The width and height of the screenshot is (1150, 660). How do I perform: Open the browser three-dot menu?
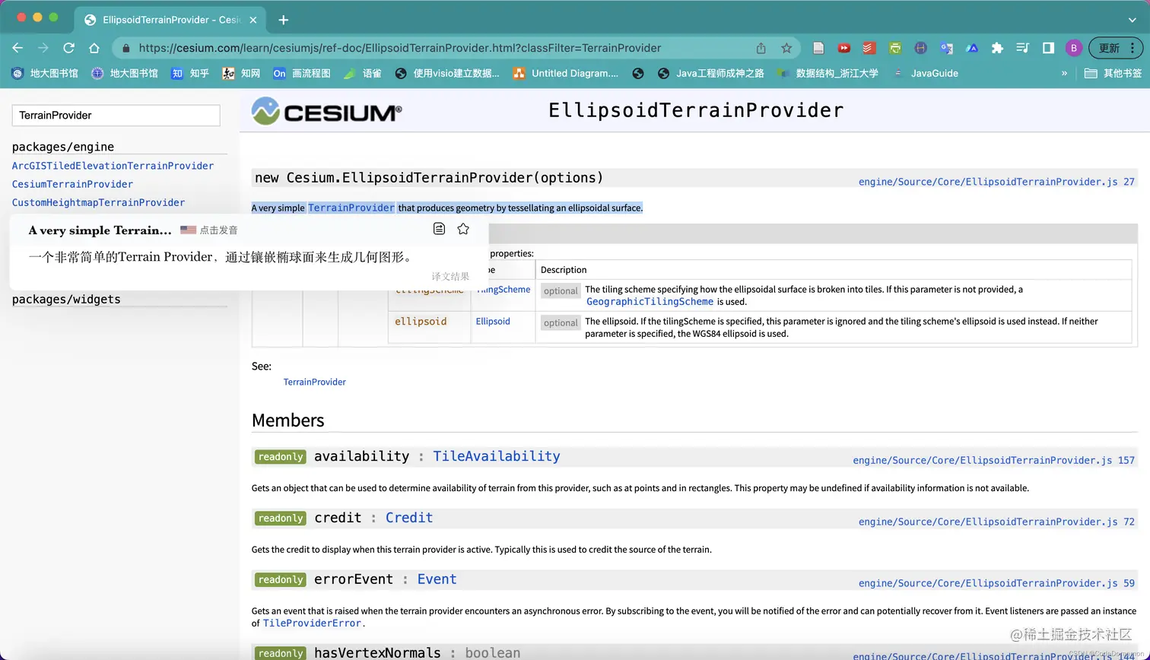pos(1133,47)
